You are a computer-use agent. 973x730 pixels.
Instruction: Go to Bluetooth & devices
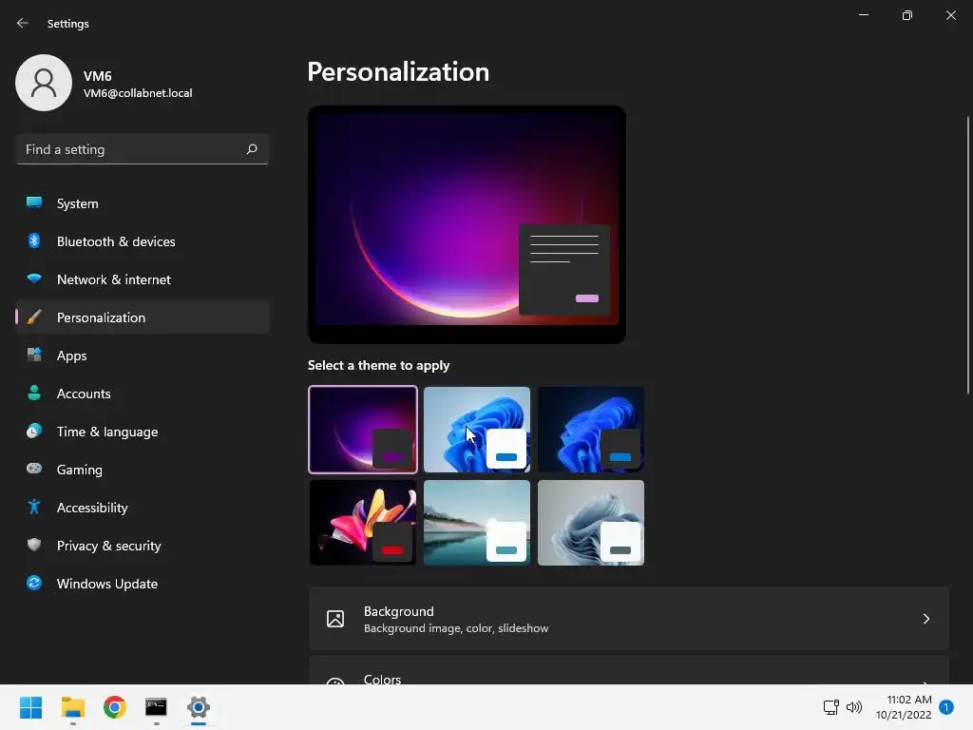[x=143, y=240]
